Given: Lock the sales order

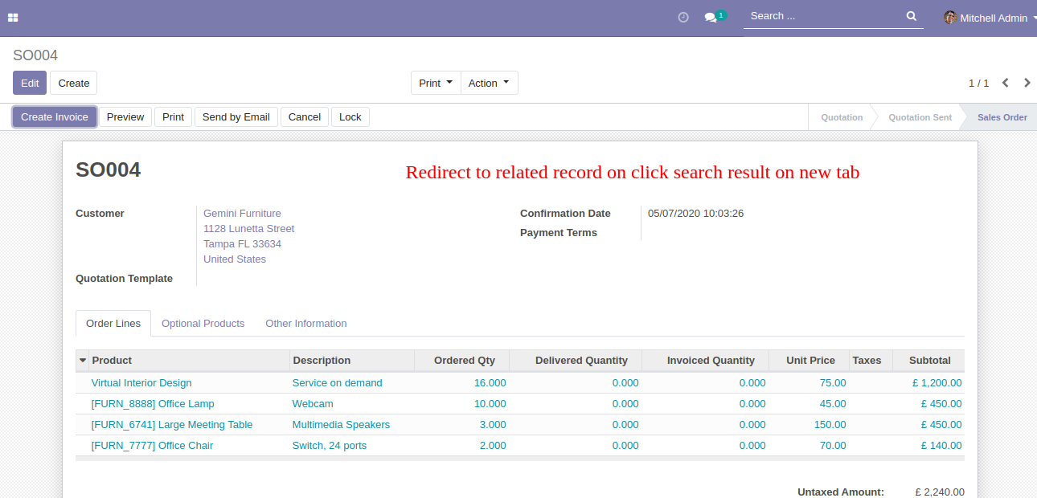Looking at the screenshot, I should pos(350,116).
